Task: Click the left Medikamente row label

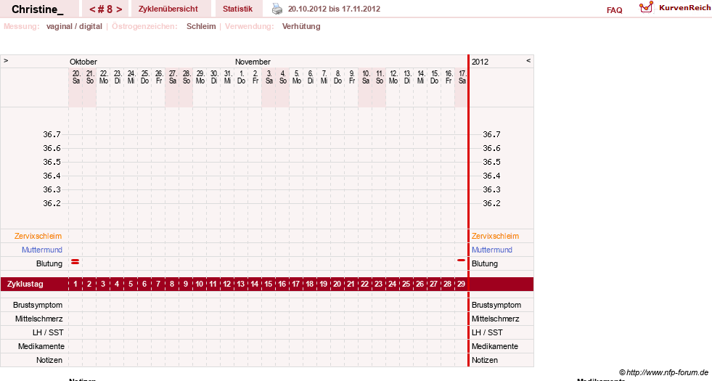Action: 41,346
